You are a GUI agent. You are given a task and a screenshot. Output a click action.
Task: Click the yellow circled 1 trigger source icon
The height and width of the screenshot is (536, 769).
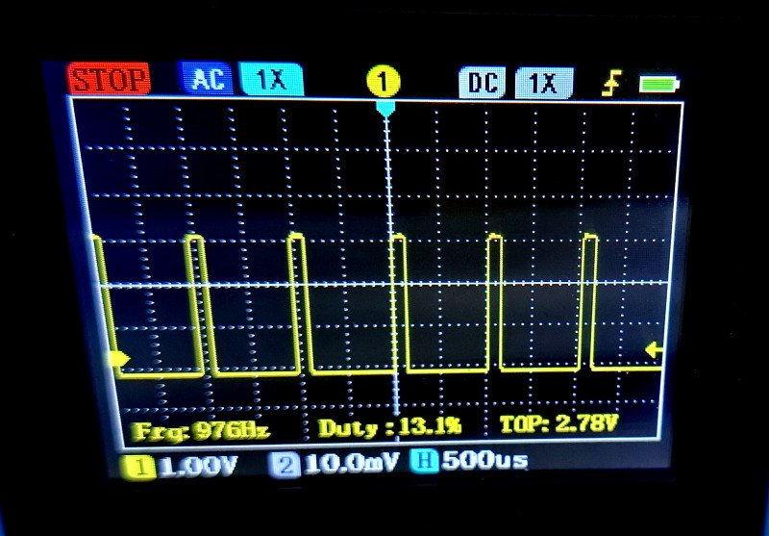[x=384, y=81]
